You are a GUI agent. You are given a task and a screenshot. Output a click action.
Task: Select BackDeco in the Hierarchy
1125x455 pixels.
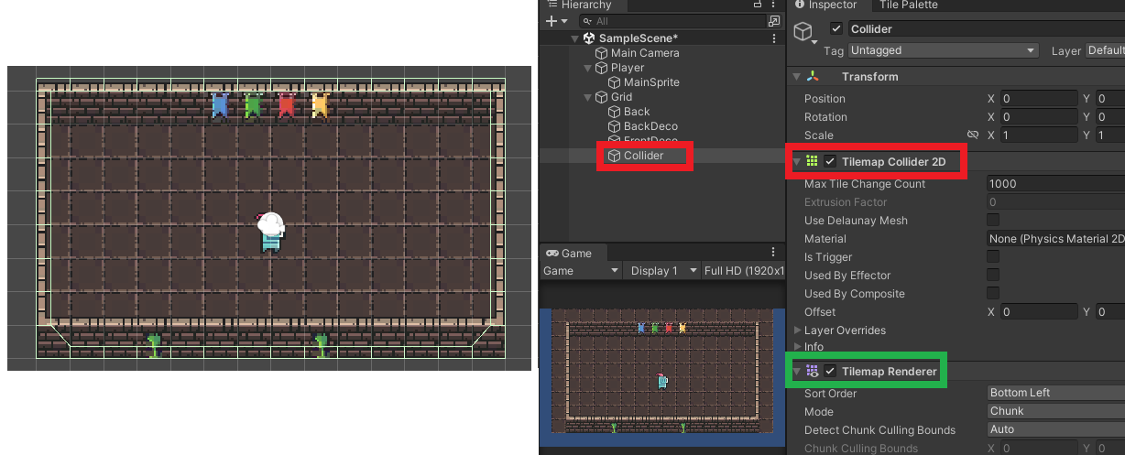pyautogui.click(x=650, y=126)
